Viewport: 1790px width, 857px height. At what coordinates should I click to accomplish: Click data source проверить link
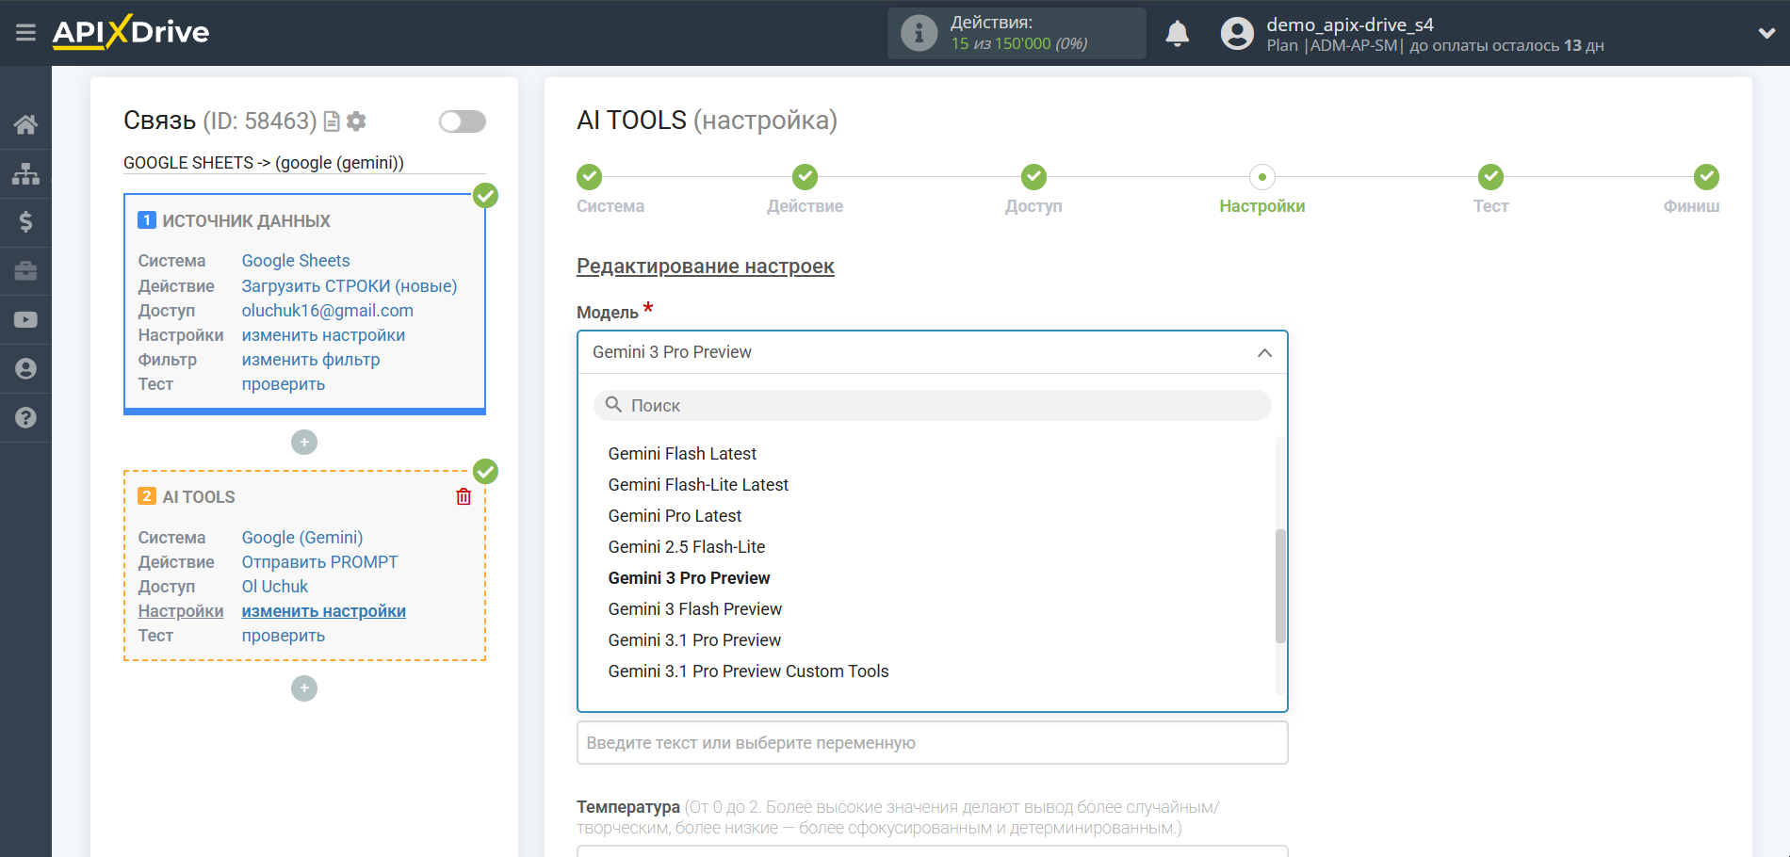(x=284, y=384)
